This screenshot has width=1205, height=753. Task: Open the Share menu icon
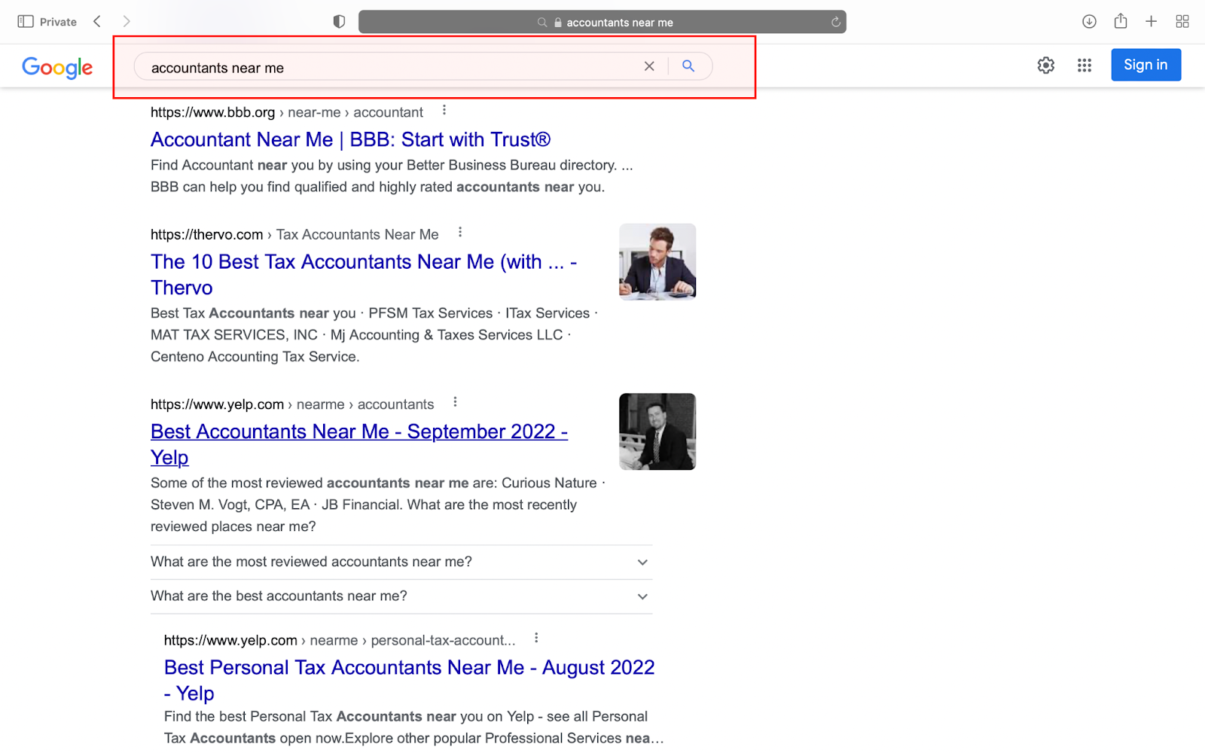click(x=1121, y=21)
